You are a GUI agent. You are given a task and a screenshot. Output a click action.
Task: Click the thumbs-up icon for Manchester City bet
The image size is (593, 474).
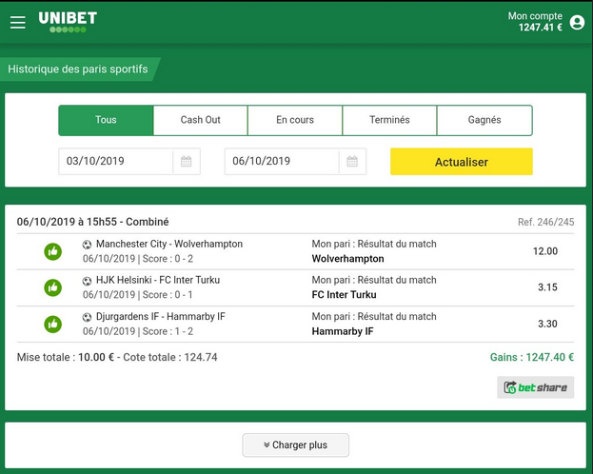pos(53,251)
